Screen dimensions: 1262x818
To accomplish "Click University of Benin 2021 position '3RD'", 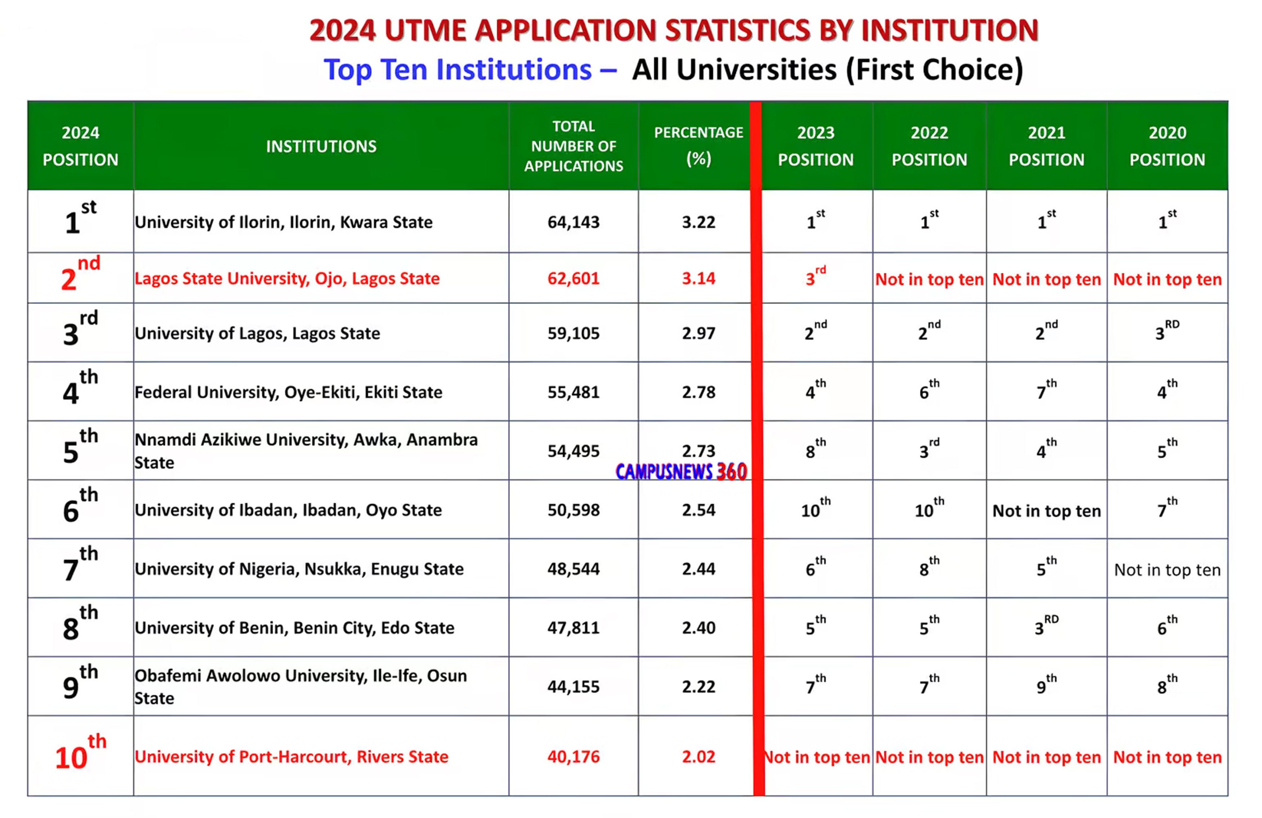I will (x=1047, y=625).
